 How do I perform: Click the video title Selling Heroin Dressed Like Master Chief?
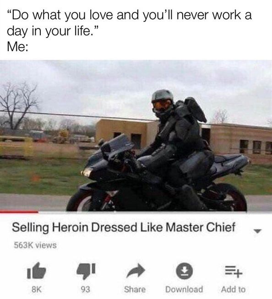click(x=124, y=227)
